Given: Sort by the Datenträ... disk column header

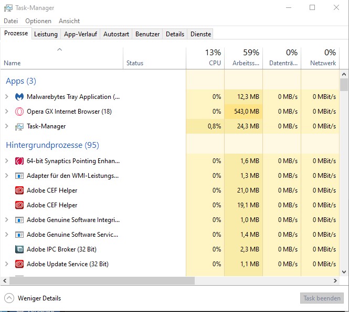Looking at the screenshot, I should (x=282, y=58).
